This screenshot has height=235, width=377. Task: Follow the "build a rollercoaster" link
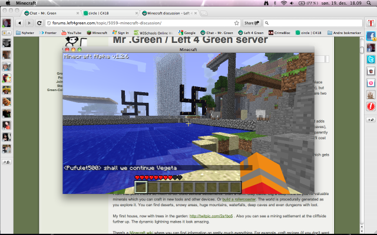239,199
